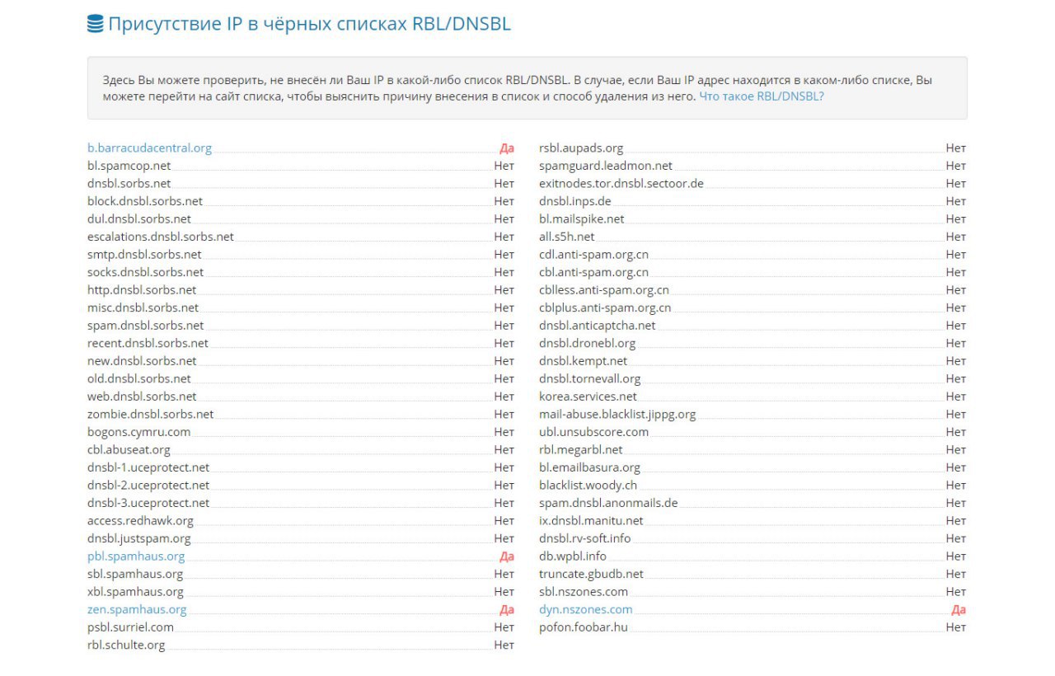Image resolution: width=1055 pixels, height=676 pixels.
Task: Click the 'Да' result for zen.spamhaus.org
Action: pos(507,610)
